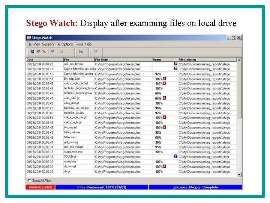Image resolution: width=270 pixels, height=203 pixels.
Task: Open the View menu
Action: (x=37, y=44)
